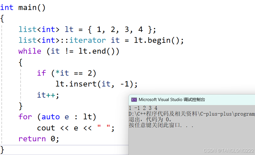Click the console path line starting with D:\C++
255x155 pixels.
coord(192,114)
